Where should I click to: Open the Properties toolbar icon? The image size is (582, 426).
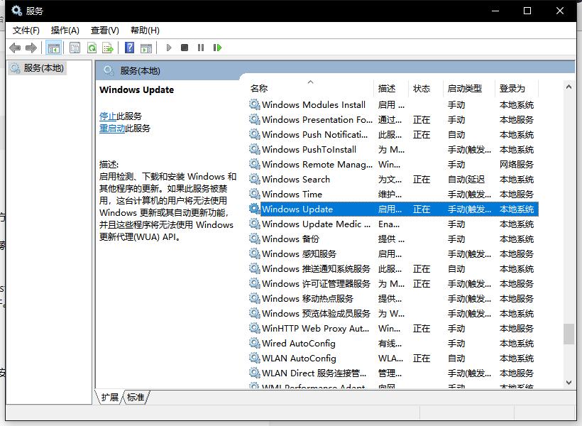click(75, 48)
